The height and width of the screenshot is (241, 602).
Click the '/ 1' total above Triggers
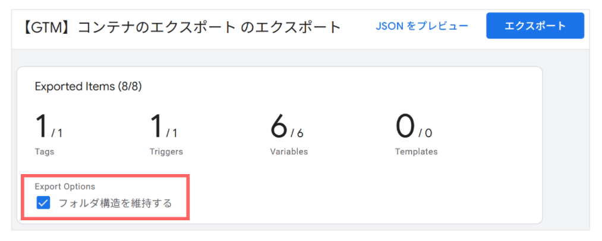pyautogui.click(x=172, y=133)
